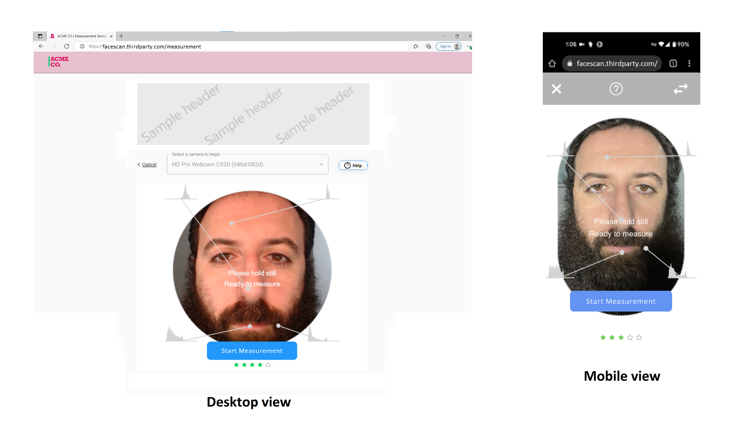Click the Cancel link
Screen dimensions: 734x444
pyautogui.click(x=149, y=165)
